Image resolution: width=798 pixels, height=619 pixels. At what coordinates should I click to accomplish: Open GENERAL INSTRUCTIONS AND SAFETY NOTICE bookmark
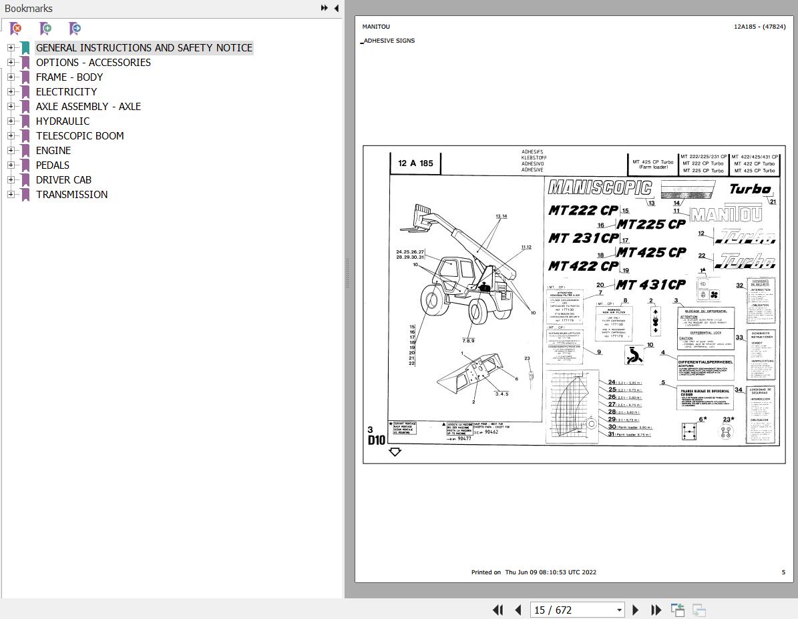pos(144,48)
